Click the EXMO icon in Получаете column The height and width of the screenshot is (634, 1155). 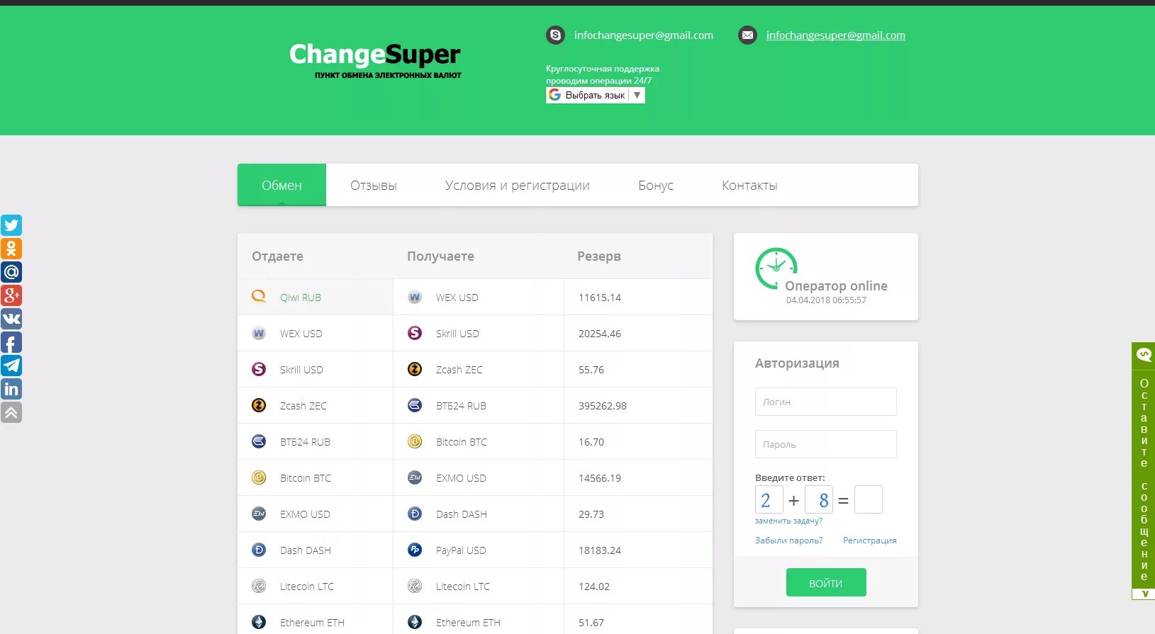[x=415, y=477]
